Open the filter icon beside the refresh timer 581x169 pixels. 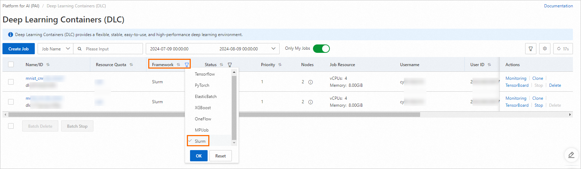click(531, 49)
